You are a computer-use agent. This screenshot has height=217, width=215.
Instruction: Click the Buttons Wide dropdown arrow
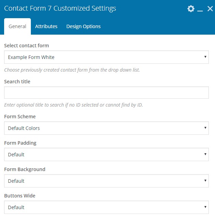[205, 207]
